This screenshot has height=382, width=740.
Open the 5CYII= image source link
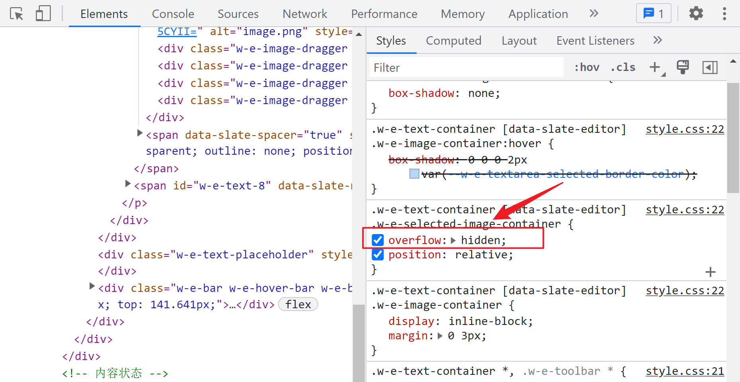pyautogui.click(x=177, y=32)
